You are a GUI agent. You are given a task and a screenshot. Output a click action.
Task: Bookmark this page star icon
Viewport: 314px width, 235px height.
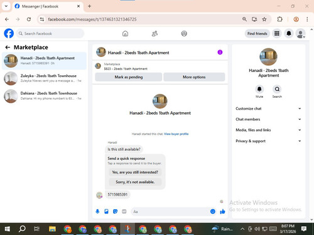pyautogui.click(x=264, y=19)
